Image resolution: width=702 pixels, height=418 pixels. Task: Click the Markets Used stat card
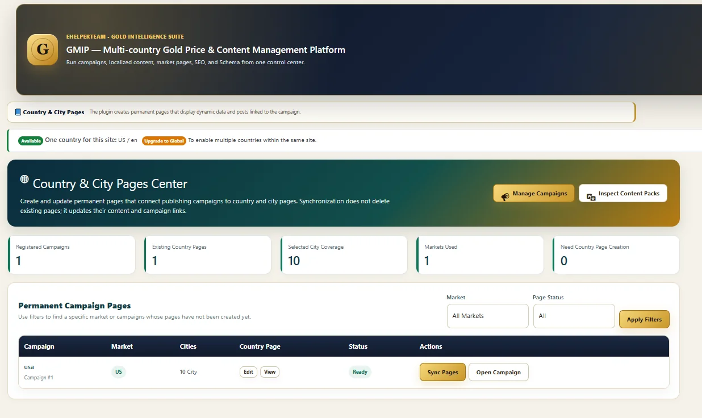480,255
